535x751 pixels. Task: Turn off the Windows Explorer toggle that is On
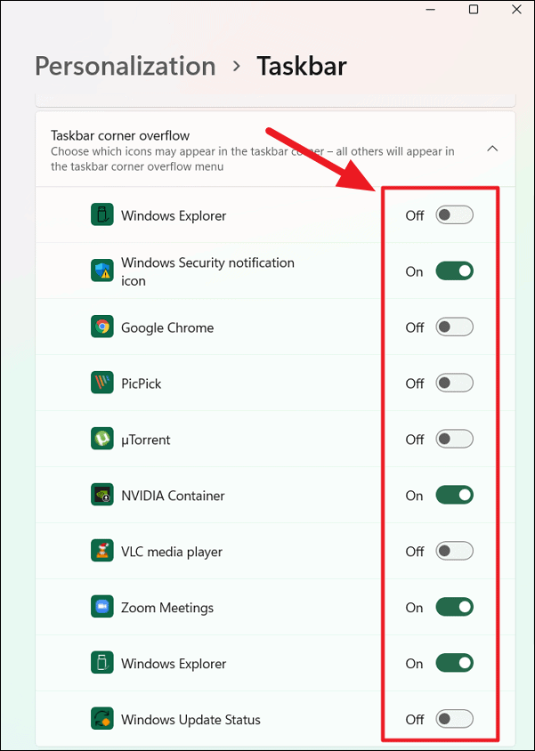(454, 663)
